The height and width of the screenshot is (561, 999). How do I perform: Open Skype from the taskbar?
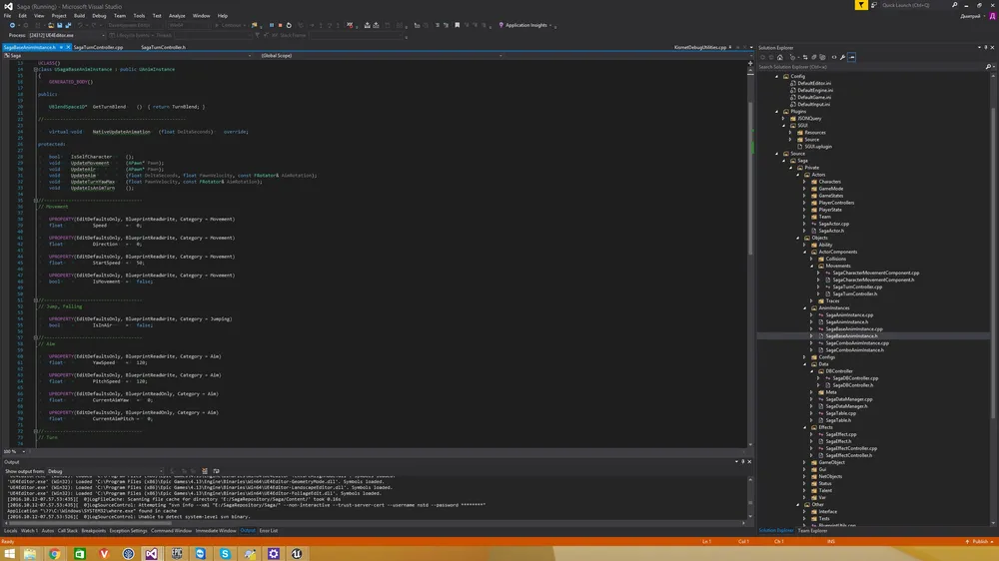click(226, 552)
